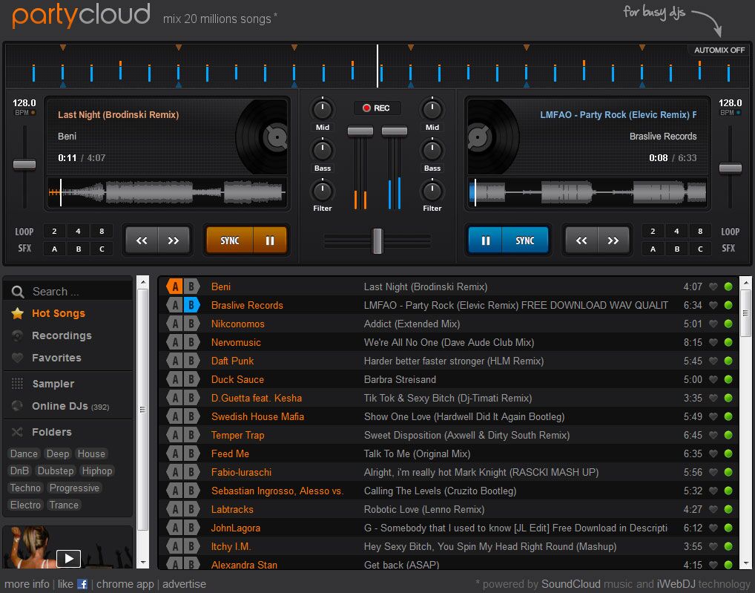Rewind the left deck track

coord(142,240)
